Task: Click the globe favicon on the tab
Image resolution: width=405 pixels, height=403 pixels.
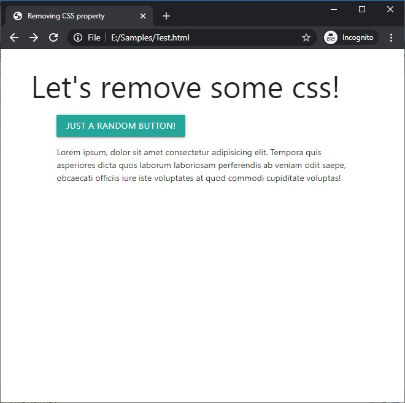Action: [x=18, y=16]
